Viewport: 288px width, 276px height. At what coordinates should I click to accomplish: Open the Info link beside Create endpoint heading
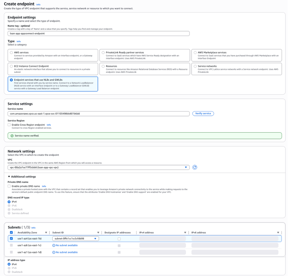(x=38, y=4)
